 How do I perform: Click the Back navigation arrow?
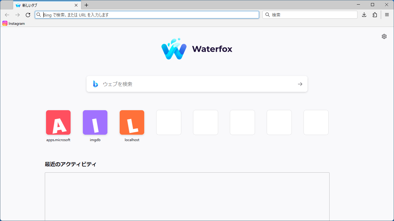(x=7, y=15)
